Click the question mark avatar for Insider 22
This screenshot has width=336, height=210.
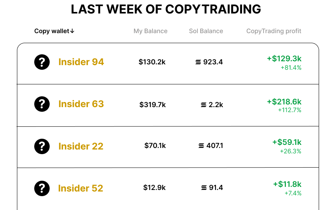[x=42, y=146]
